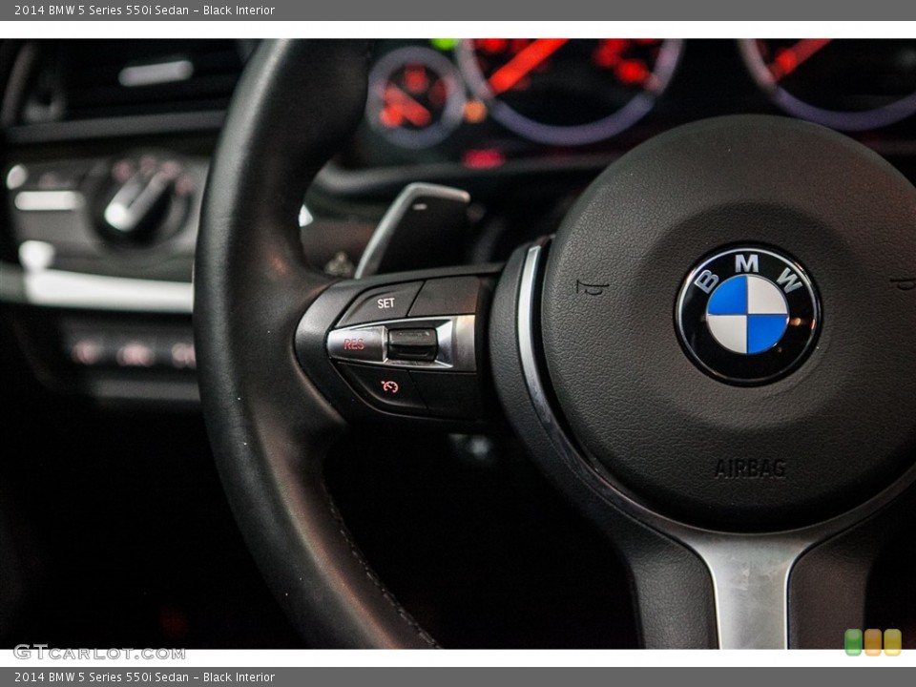
Task: Click the horn symbol left of the BMW logo
Action: pyautogui.click(x=592, y=287)
